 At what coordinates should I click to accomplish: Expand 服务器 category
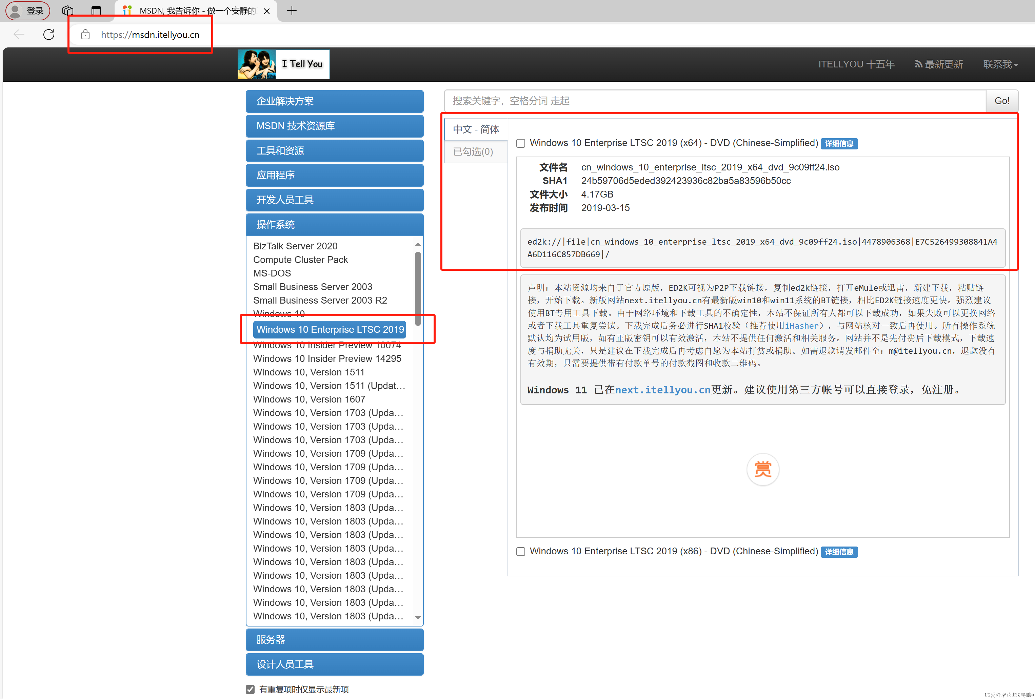click(335, 639)
